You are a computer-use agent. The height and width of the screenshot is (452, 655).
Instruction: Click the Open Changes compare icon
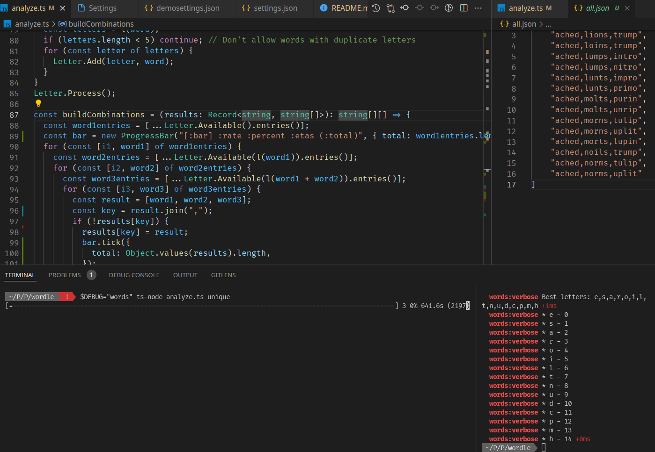tap(390, 8)
